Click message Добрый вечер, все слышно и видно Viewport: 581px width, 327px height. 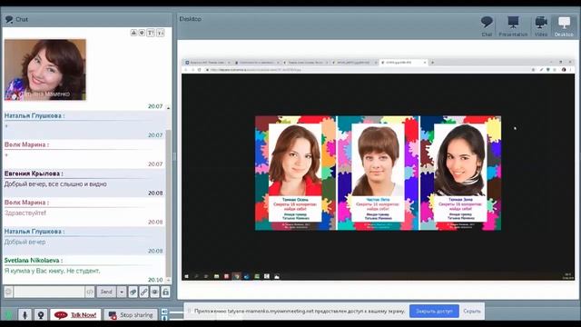coord(55,183)
